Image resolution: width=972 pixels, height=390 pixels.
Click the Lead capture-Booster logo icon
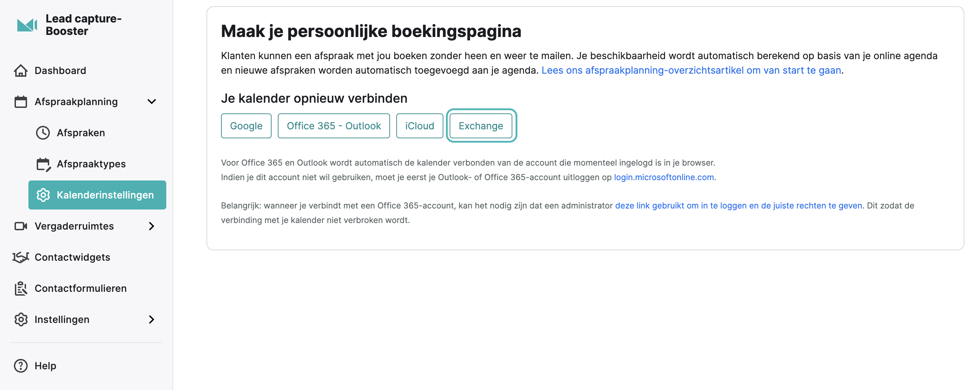coord(27,25)
